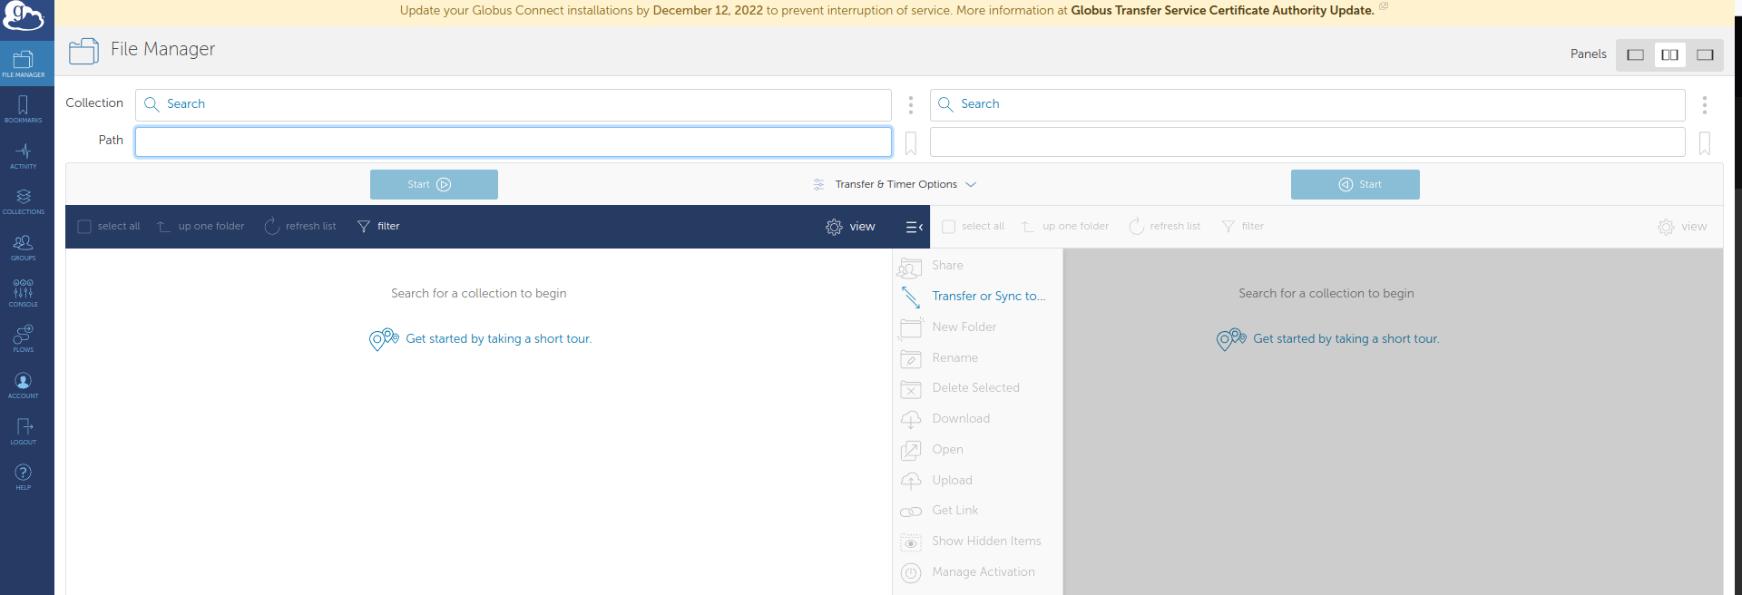Click the left Path input field
Image resolution: width=1742 pixels, height=595 pixels.
(x=513, y=142)
